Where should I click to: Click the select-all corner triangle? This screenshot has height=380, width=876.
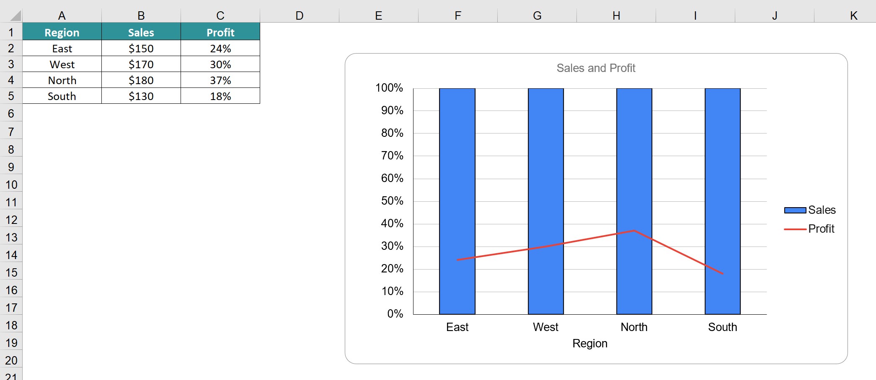[16, 16]
